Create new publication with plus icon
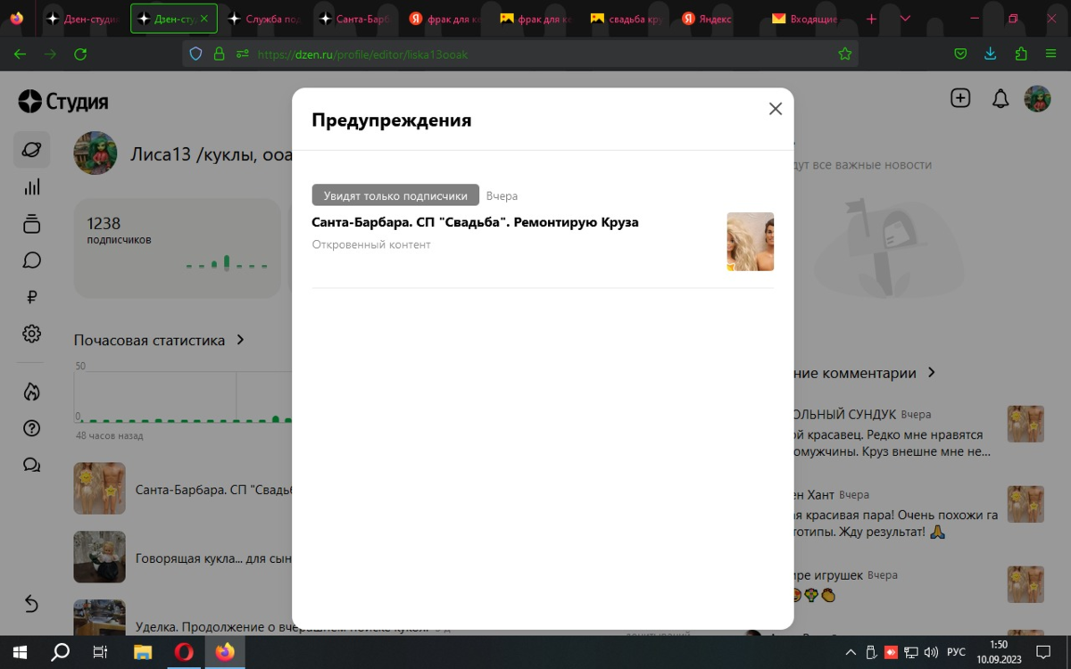Screen dimensions: 1071x669 (x=960, y=98)
